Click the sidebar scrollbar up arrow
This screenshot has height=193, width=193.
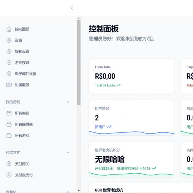click(x=79, y=19)
